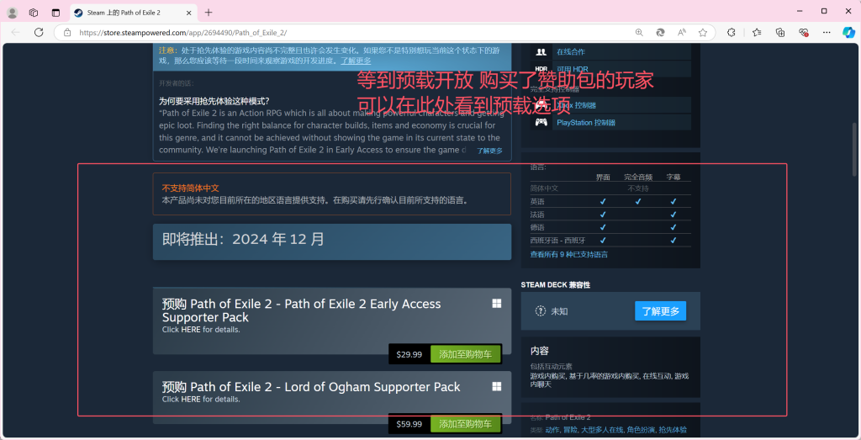This screenshot has height=440, width=861.
Task: Click the 抢先体验 genre link
Action: [x=673, y=430]
